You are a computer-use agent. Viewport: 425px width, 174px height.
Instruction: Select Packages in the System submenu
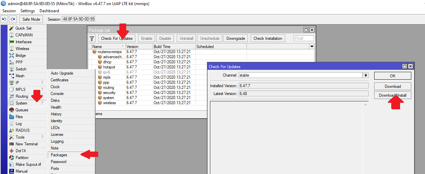pos(59,155)
